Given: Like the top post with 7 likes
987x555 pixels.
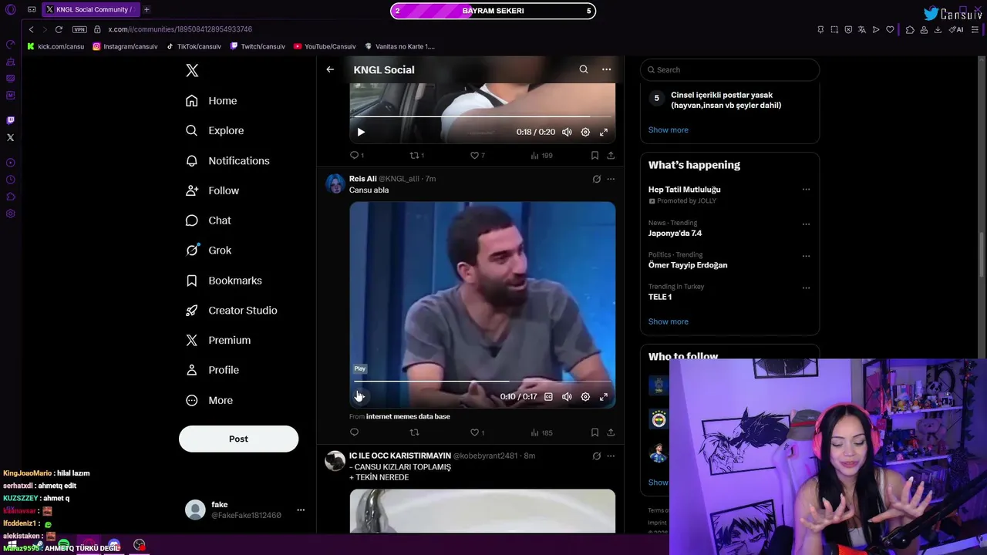Looking at the screenshot, I should click(477, 155).
